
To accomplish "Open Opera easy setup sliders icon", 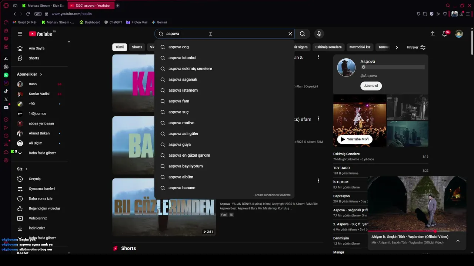I will pos(468,14).
